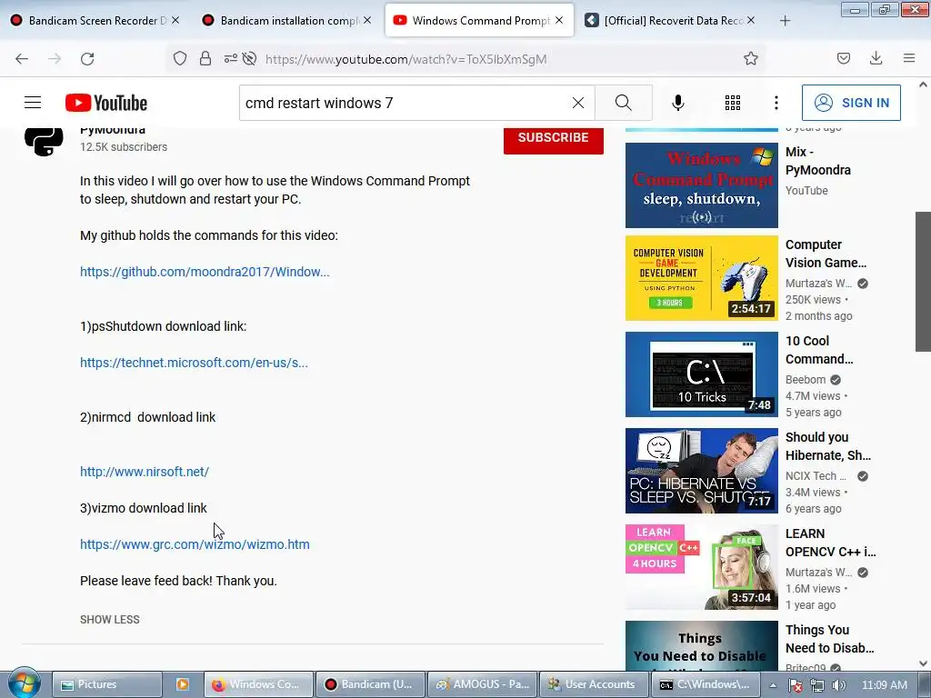Click the volume speaker tray icon

point(838,685)
